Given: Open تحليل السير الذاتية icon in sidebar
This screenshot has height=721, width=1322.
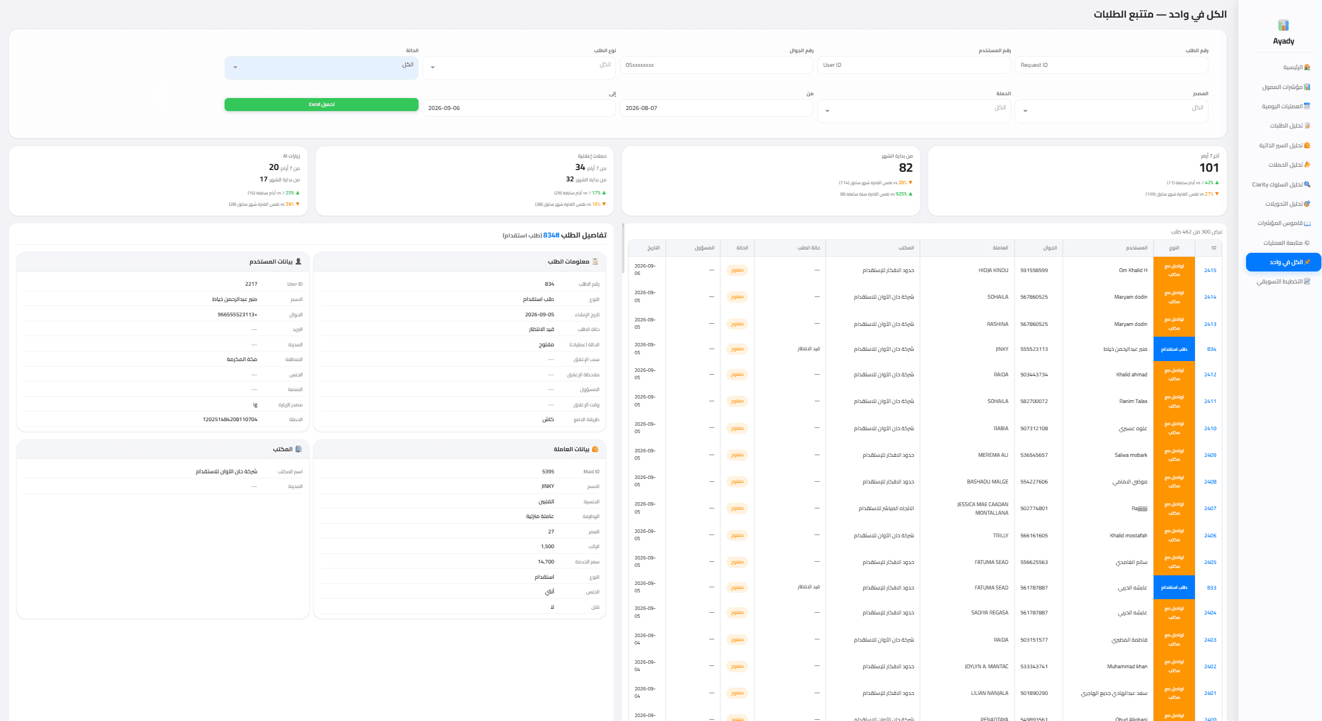Looking at the screenshot, I should [x=1307, y=146].
